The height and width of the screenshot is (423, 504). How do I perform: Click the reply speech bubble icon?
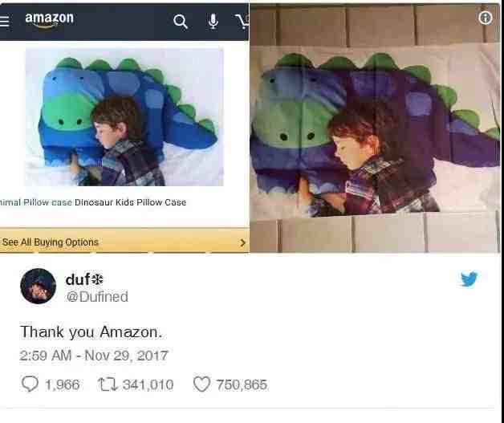click(x=30, y=384)
